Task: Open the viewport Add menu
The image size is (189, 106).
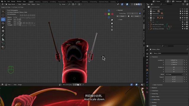Action: (29, 4)
